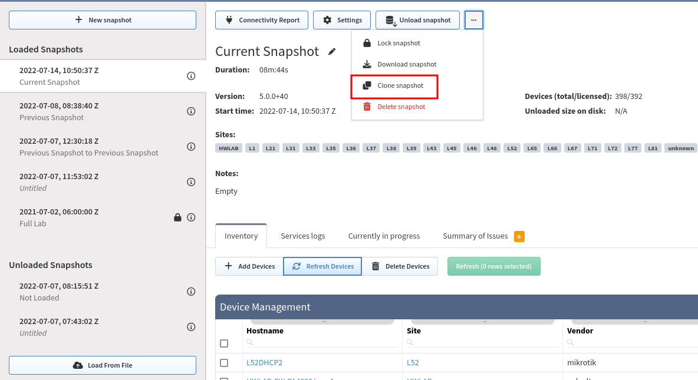
Task: Click the Device Management table header
Action: click(x=457, y=307)
